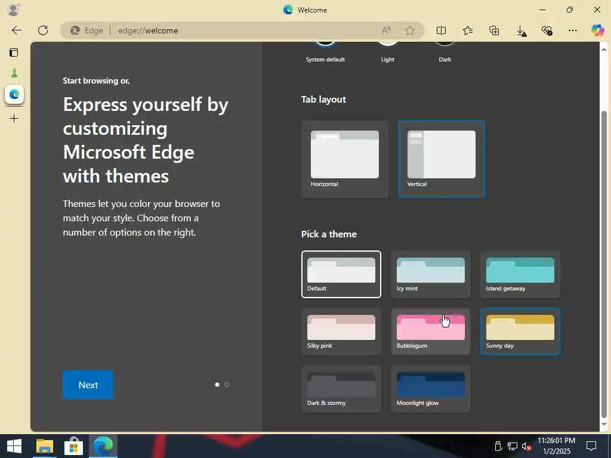Open the Collections icon
Screen dimensions: 611x458
[x=494, y=30]
